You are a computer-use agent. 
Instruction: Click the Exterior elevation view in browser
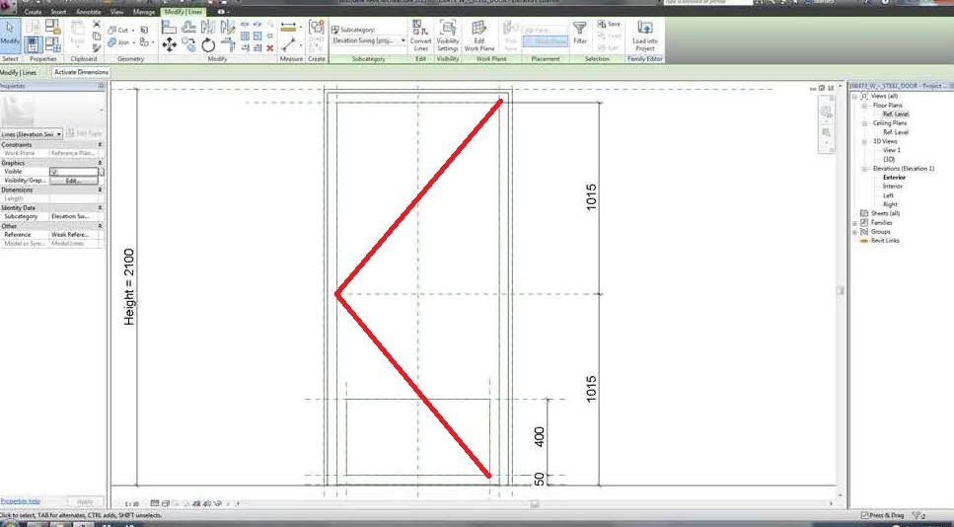pyautogui.click(x=895, y=177)
